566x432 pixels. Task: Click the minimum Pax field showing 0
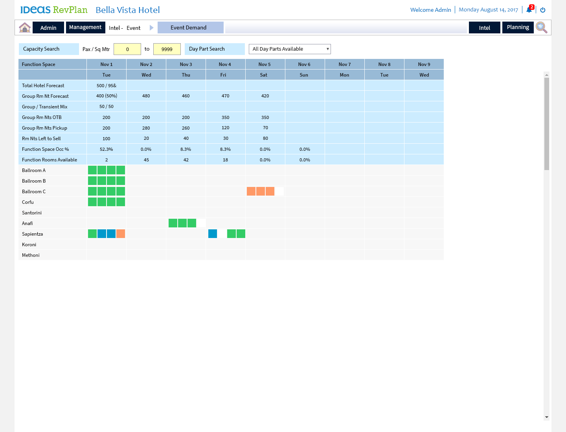tap(127, 49)
